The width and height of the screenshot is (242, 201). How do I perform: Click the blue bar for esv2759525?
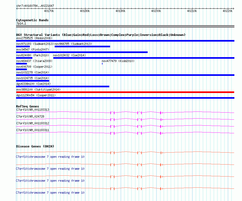pyautogui.click(x=125, y=41)
